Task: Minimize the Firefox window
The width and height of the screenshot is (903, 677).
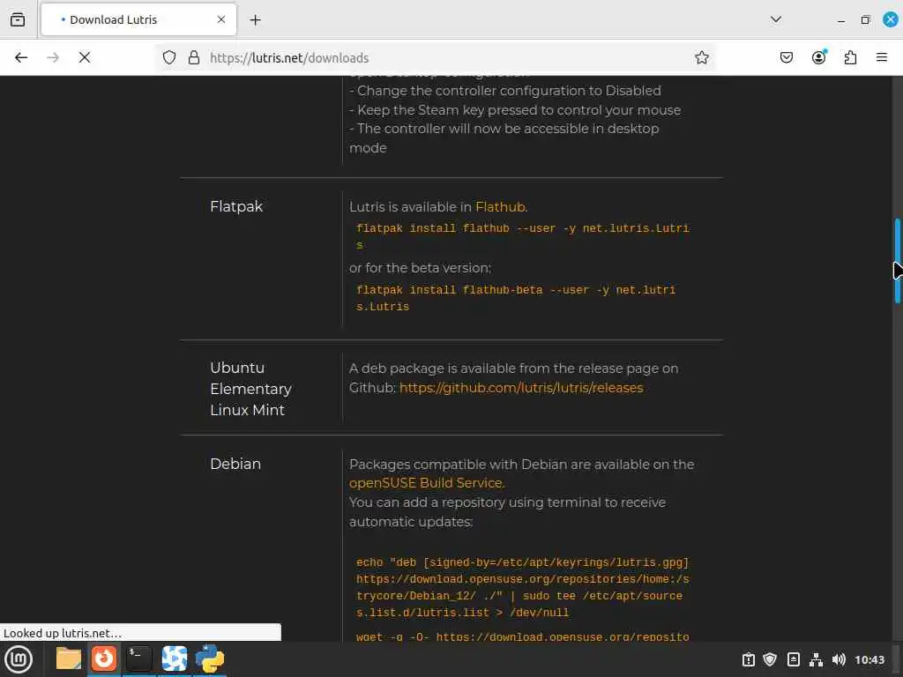Action: pos(841,20)
